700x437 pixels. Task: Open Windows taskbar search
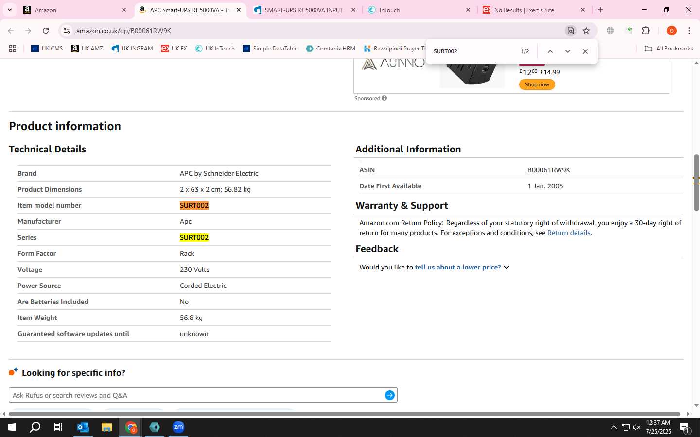click(35, 427)
